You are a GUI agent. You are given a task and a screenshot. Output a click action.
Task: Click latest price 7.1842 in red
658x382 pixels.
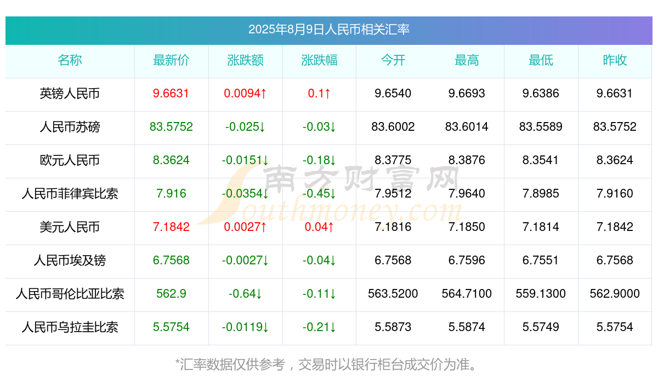coord(171,227)
